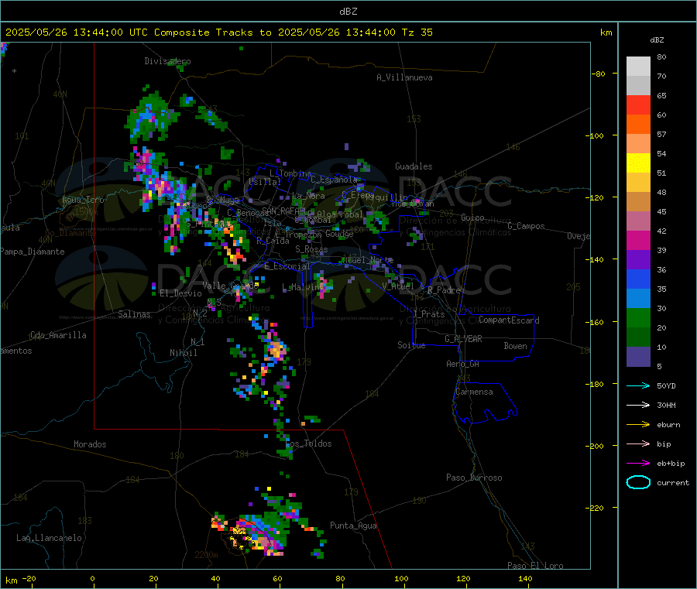The image size is (697, 589).
Task: Click the 'Divisadero' map label
Action: tap(167, 61)
